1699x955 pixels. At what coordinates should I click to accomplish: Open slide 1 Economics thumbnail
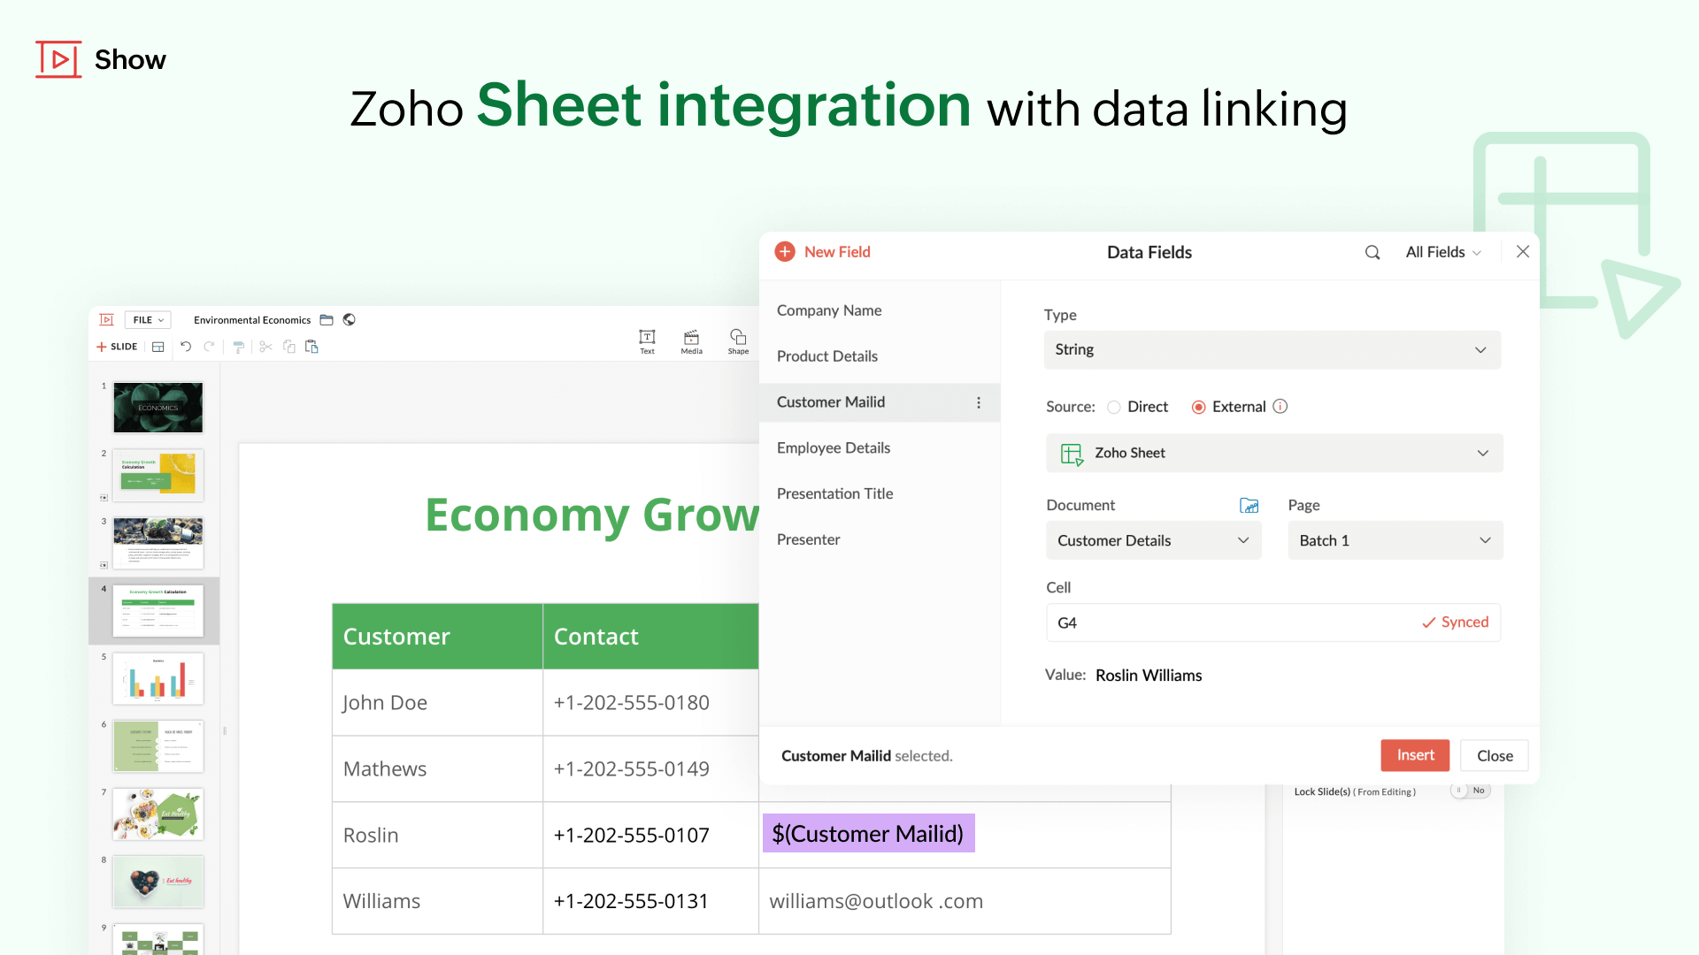(158, 408)
